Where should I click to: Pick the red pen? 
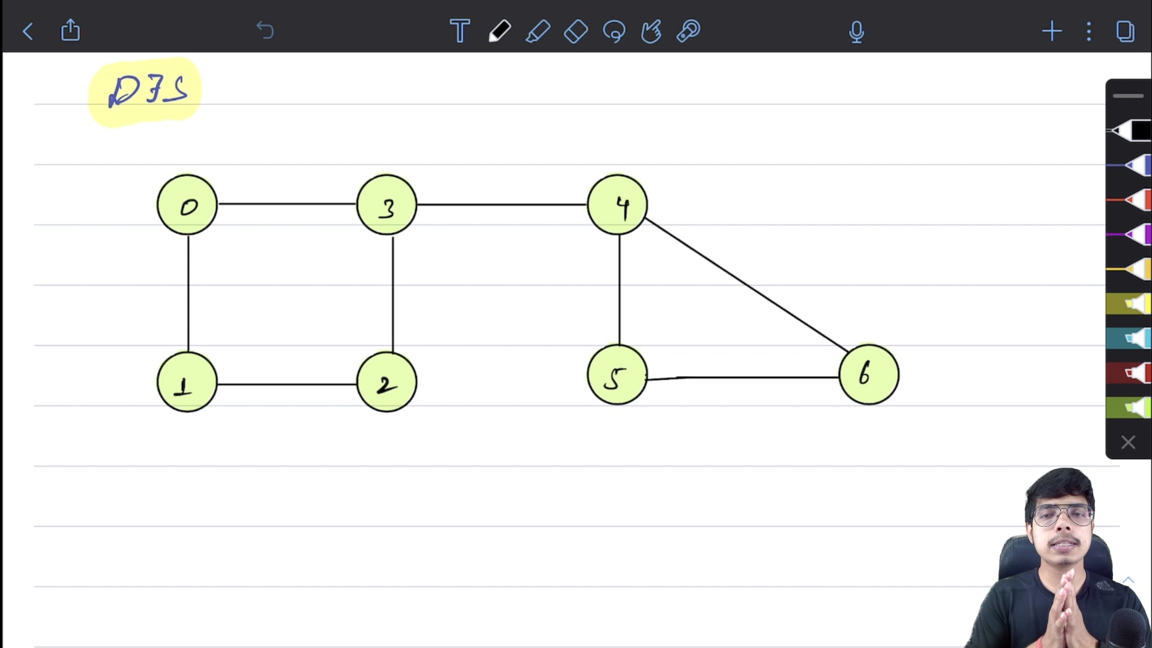[x=1129, y=200]
